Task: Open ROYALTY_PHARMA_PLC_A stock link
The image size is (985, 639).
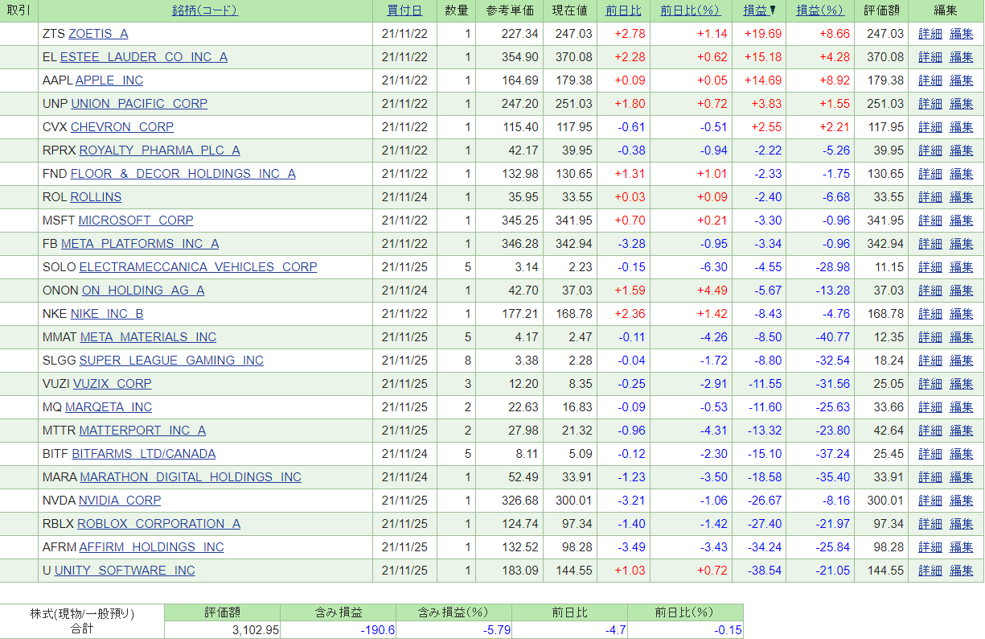Action: click(159, 150)
